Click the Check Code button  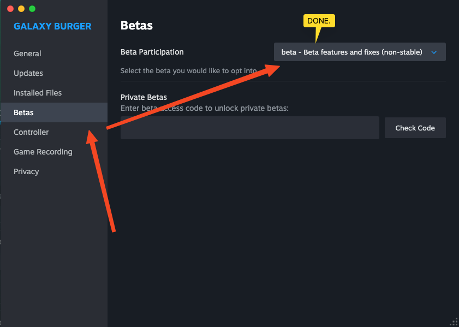[415, 128]
